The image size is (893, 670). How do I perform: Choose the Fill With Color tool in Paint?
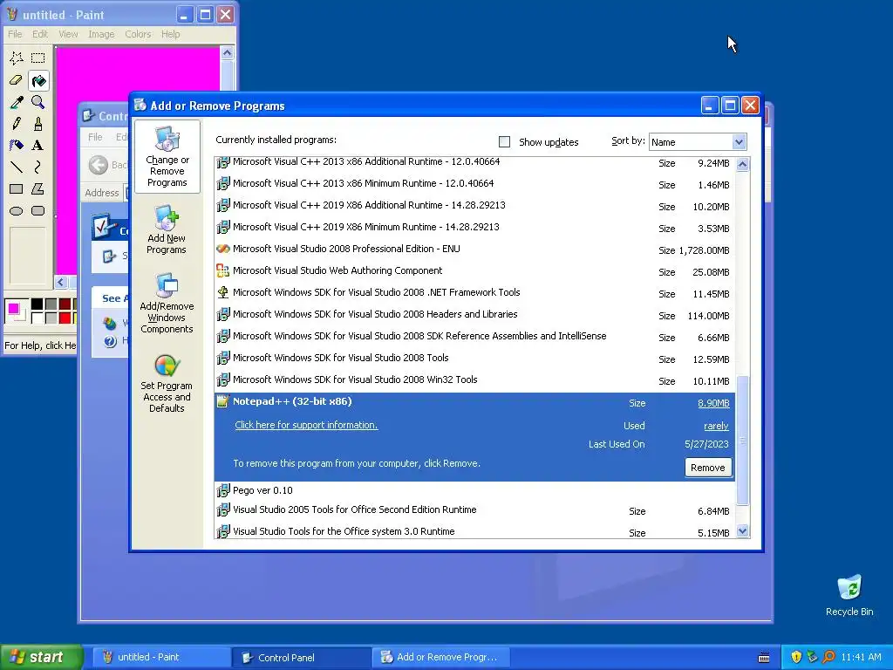point(38,80)
